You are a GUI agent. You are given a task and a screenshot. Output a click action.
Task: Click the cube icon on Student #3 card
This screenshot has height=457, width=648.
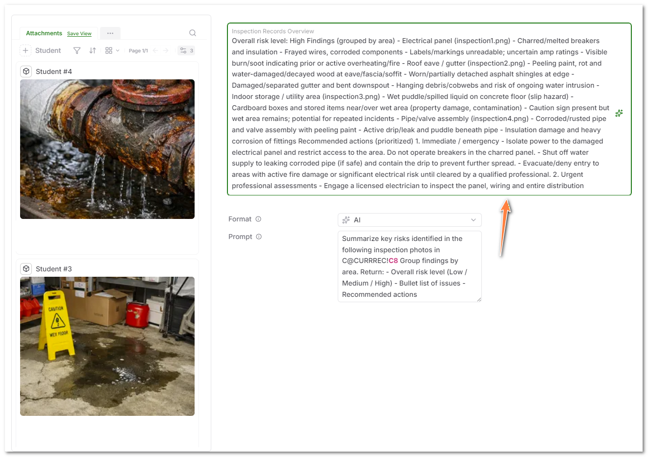[26, 268]
